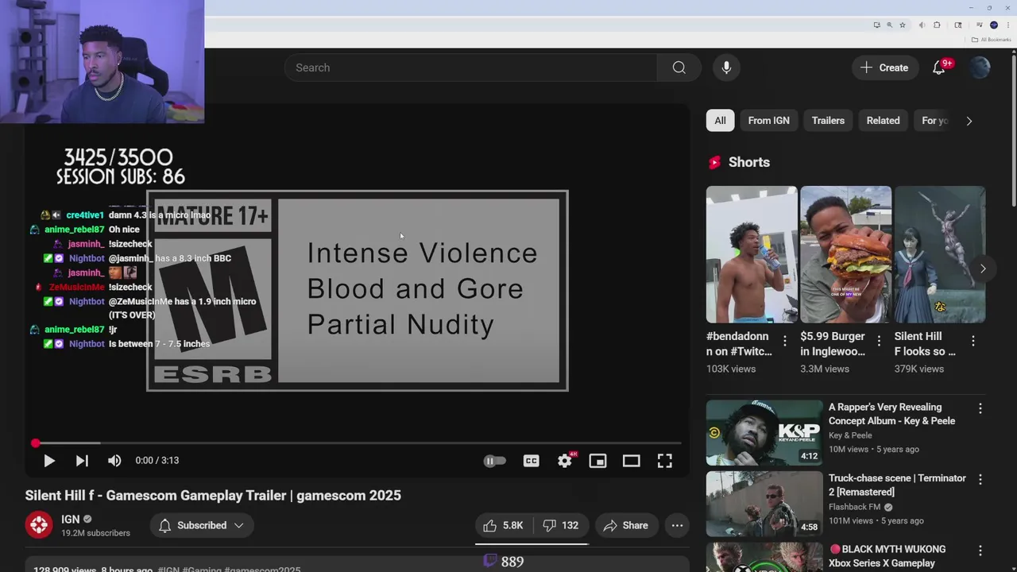Start voice search with microphone icon

726,68
